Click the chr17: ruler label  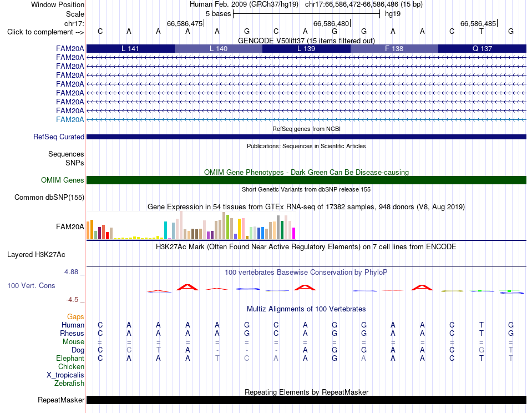pyautogui.click(x=74, y=23)
